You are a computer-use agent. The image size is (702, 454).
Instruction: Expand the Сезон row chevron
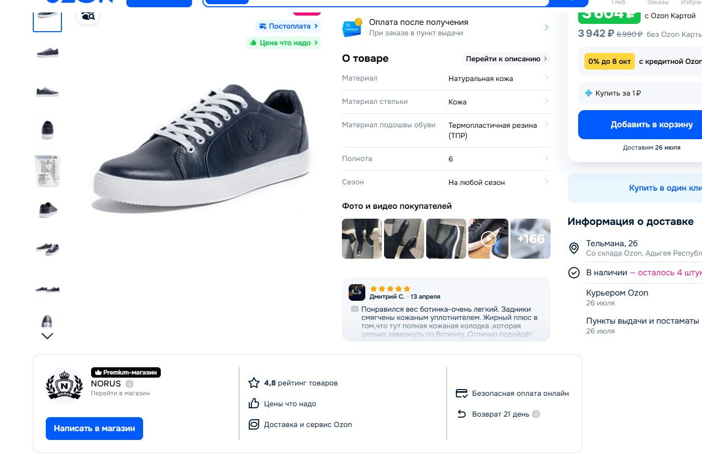pos(546,182)
